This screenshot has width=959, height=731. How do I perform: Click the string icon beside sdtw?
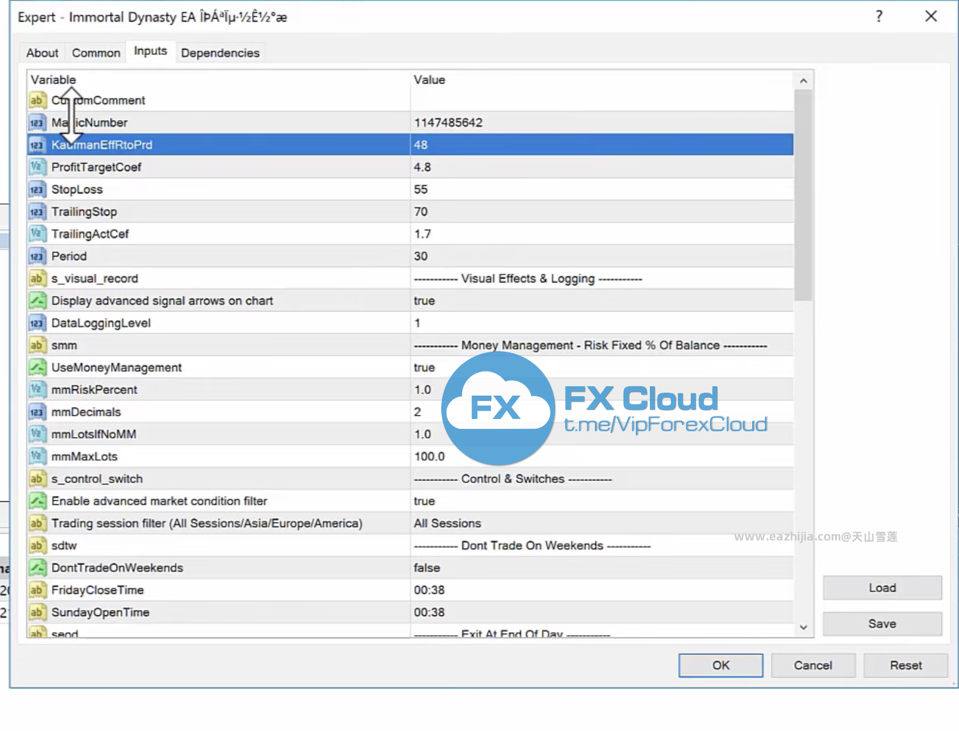click(x=37, y=546)
